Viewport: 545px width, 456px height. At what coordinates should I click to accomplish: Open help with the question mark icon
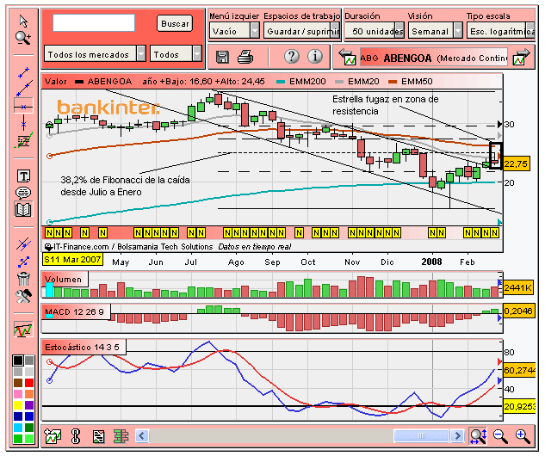coord(292,56)
